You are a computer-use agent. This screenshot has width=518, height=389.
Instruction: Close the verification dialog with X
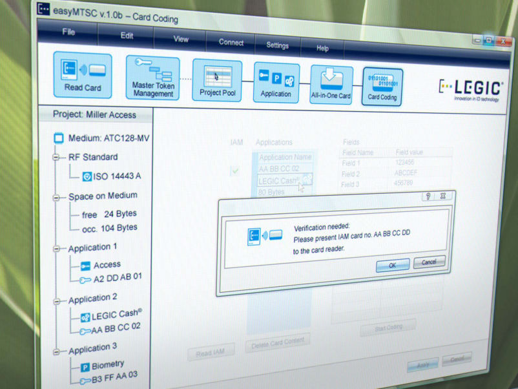tap(443, 196)
